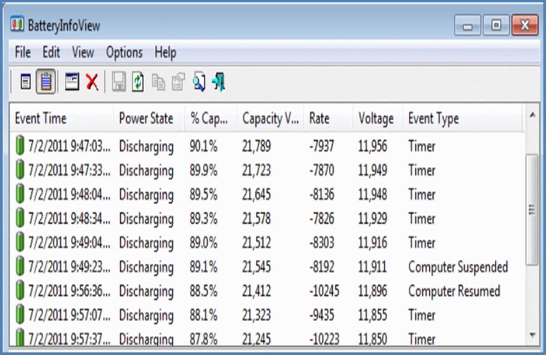Click battery icon of 9:48:04 row
Screen dimensions: 547x356
pos(20,194)
